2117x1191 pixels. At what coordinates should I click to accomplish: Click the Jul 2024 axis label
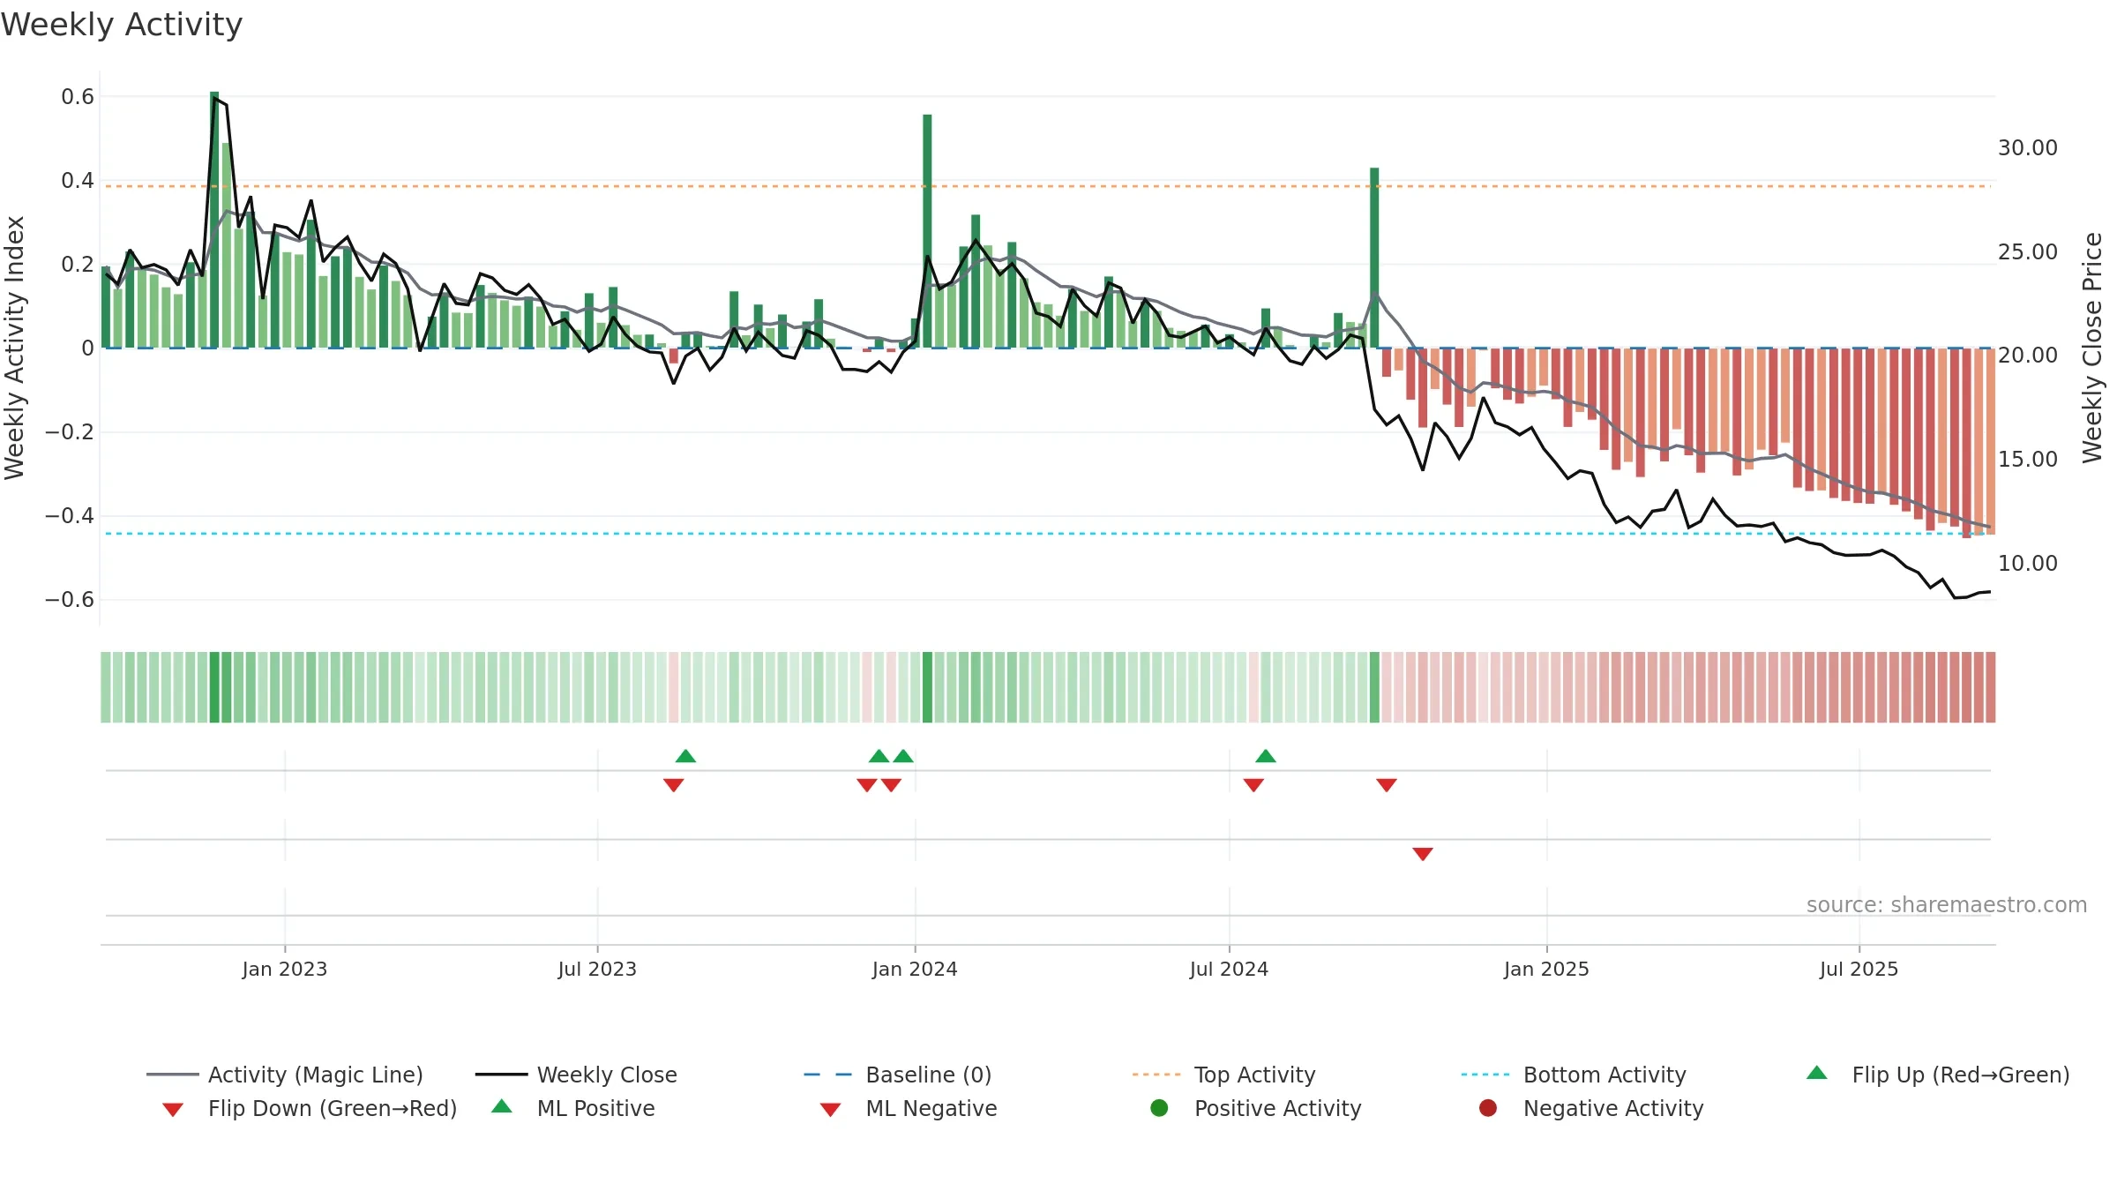click(1229, 969)
